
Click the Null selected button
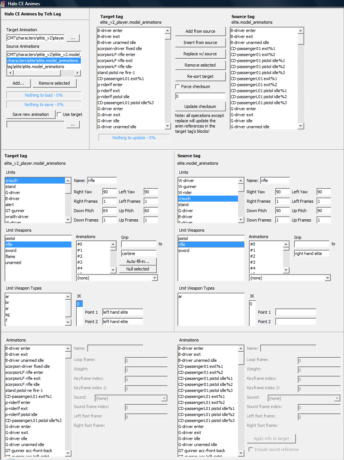point(138,269)
